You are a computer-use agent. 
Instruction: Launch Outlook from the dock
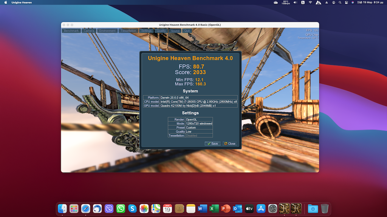[x=237, y=209]
